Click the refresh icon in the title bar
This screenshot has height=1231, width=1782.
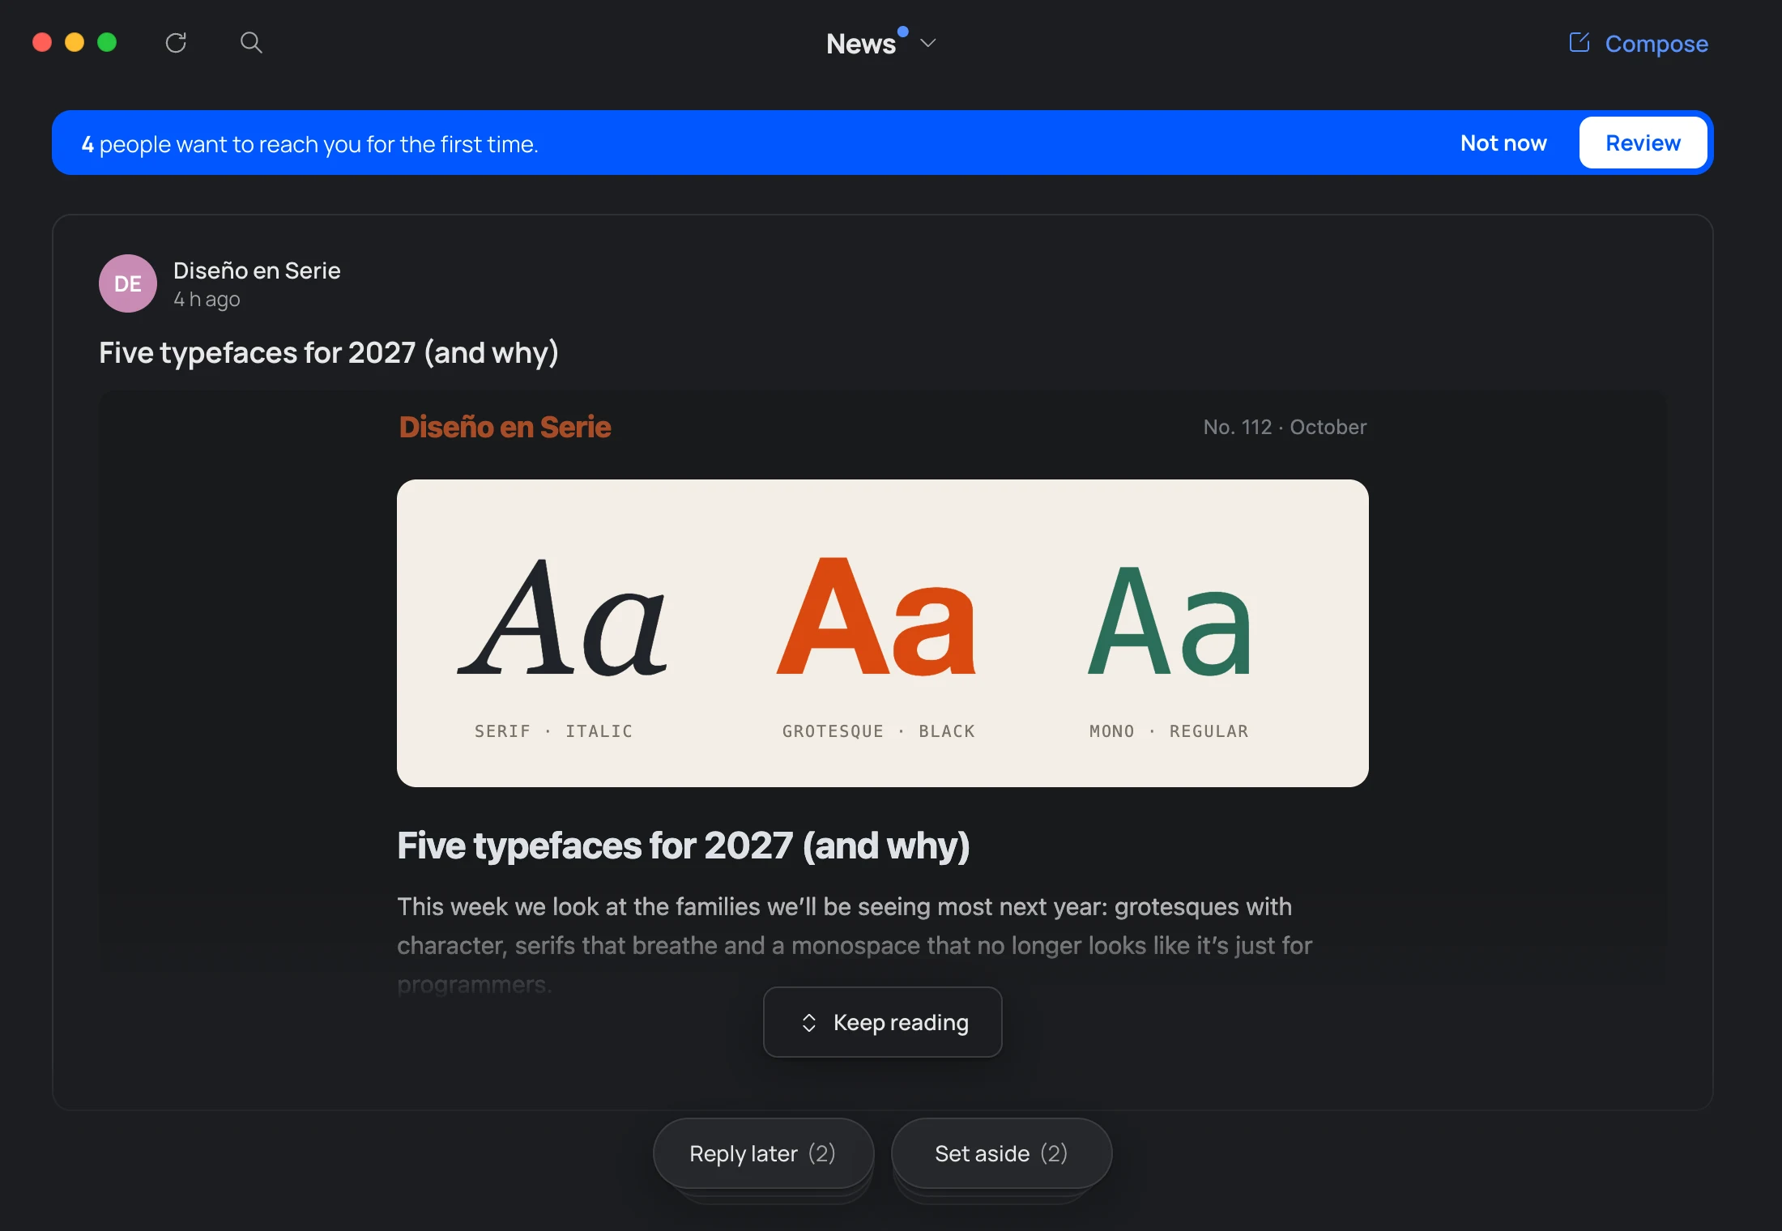176,43
